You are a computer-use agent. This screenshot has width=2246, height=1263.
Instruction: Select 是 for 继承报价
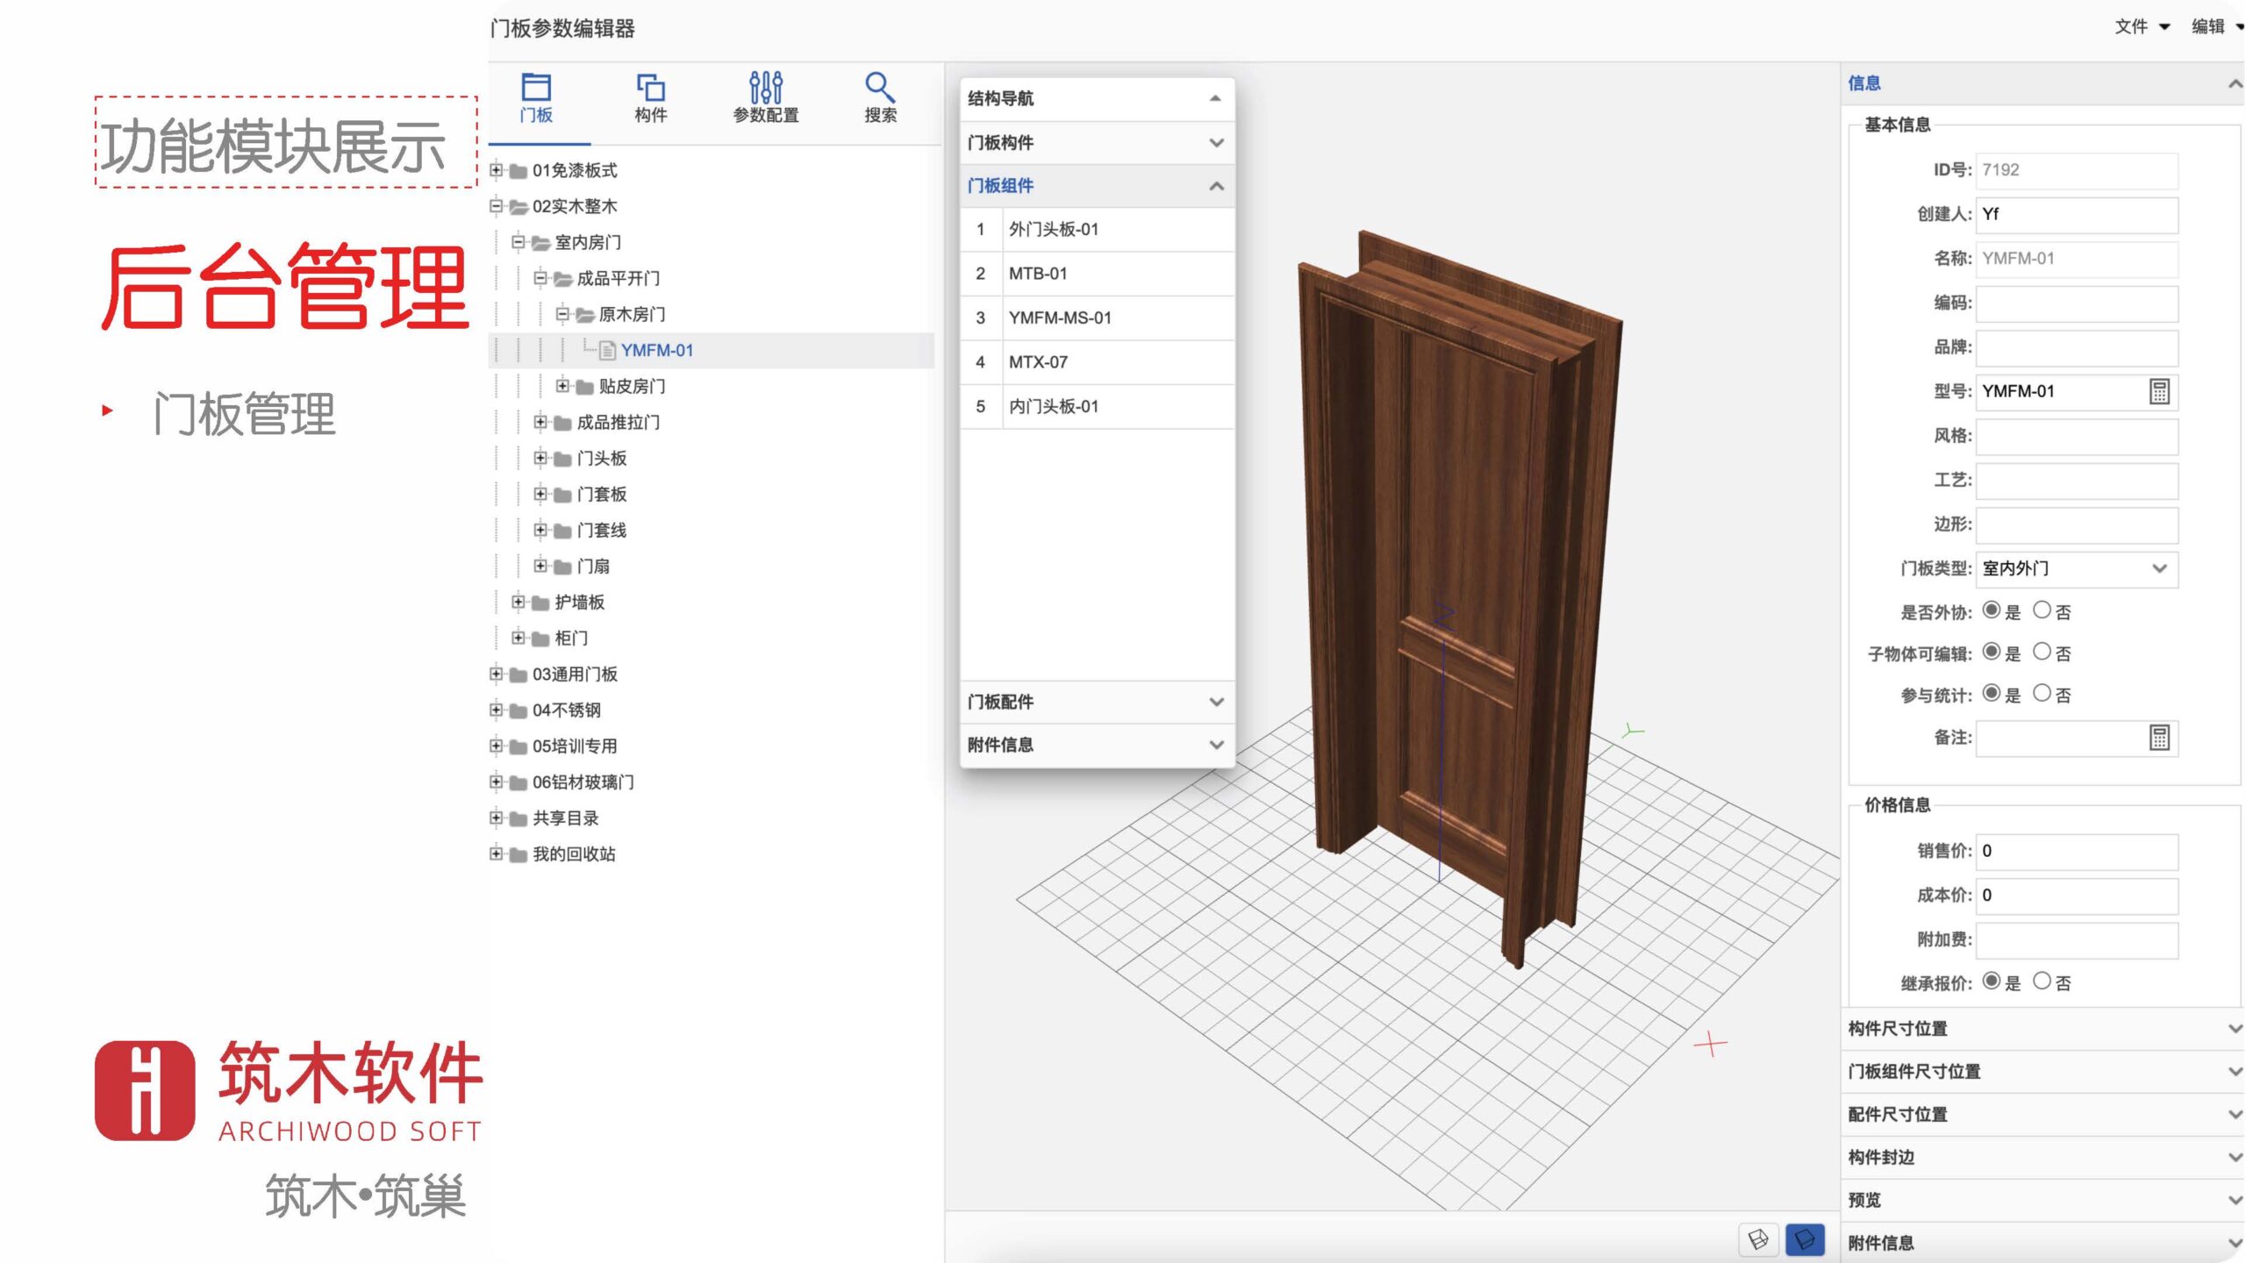tap(1992, 981)
